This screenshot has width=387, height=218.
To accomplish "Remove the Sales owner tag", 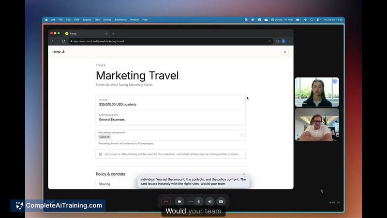I will [x=108, y=137].
